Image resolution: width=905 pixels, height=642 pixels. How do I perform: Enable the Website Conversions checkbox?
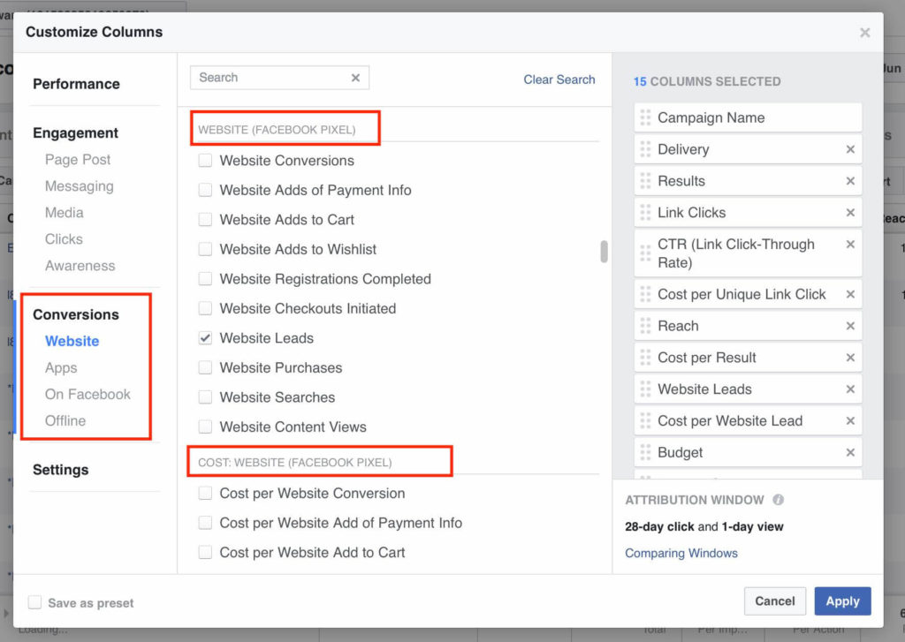coord(205,161)
